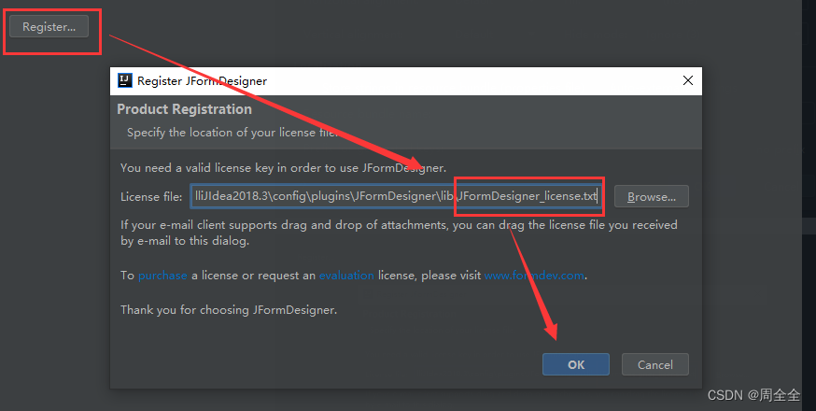Click the drag and drop attachments hint

(x=399, y=233)
